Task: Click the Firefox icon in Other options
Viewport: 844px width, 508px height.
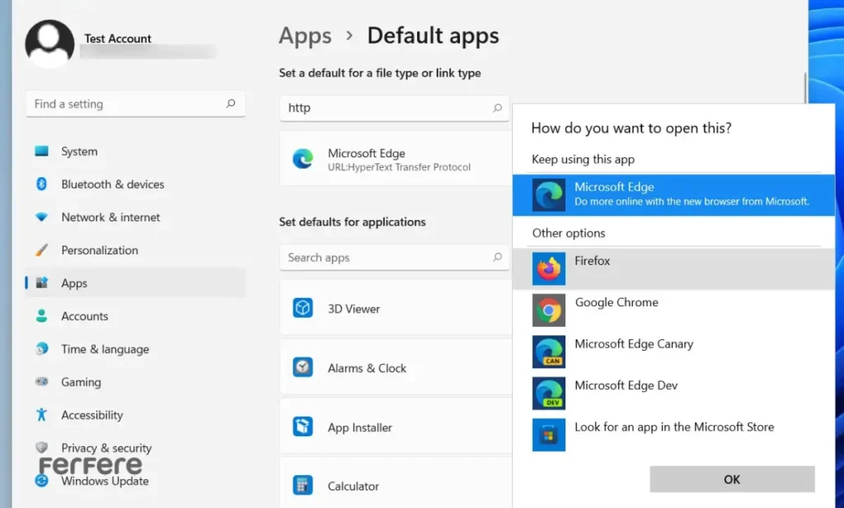Action: 548,268
